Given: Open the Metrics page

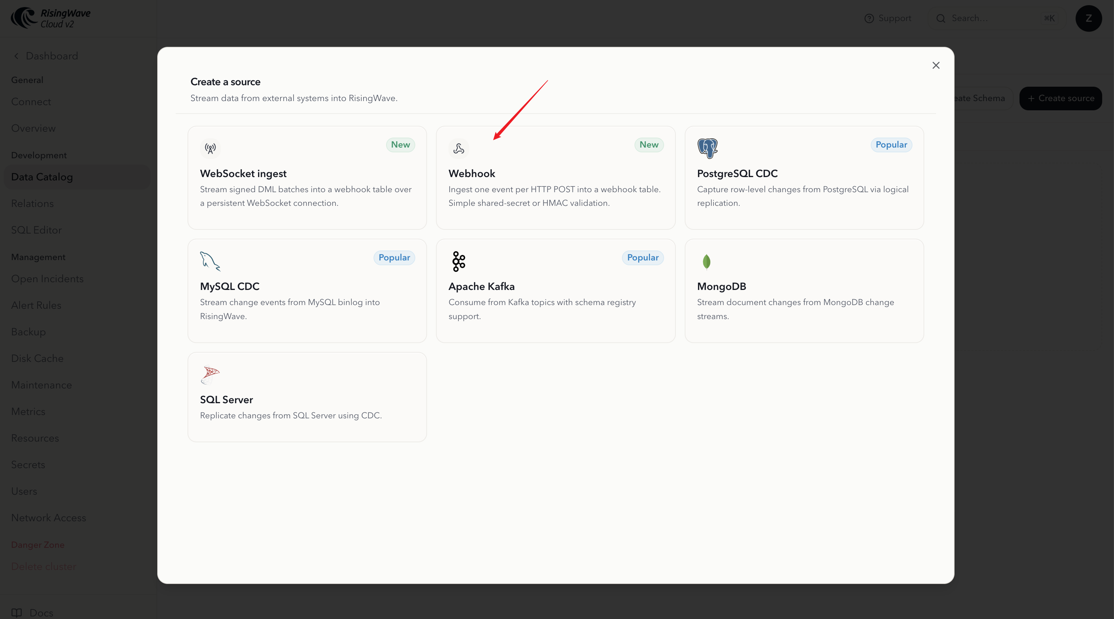Looking at the screenshot, I should 28,412.
